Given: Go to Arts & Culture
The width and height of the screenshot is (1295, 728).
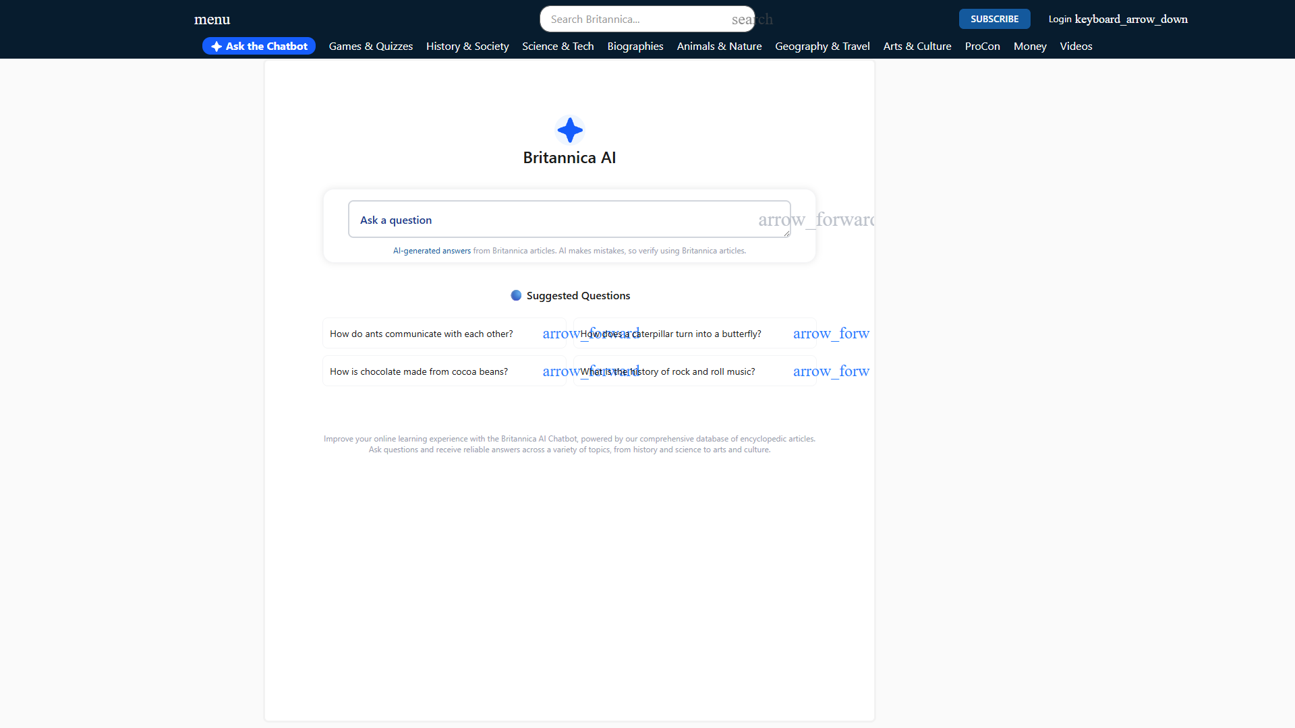Looking at the screenshot, I should point(917,46).
